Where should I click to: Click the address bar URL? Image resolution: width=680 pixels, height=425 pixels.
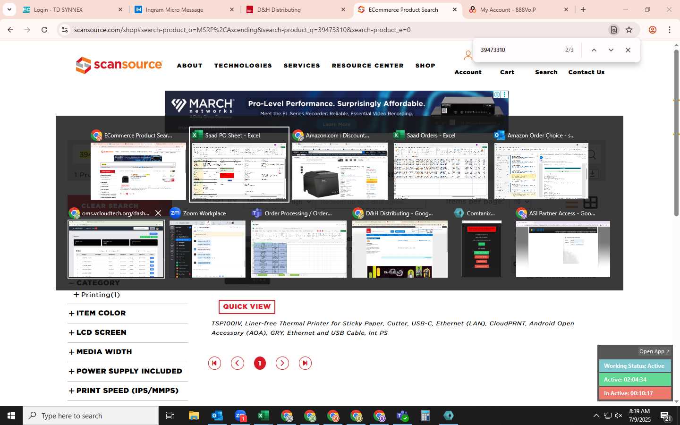tap(242, 30)
